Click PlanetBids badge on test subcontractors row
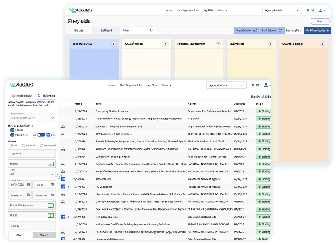The width and height of the screenshot is (336, 245). click(63, 217)
